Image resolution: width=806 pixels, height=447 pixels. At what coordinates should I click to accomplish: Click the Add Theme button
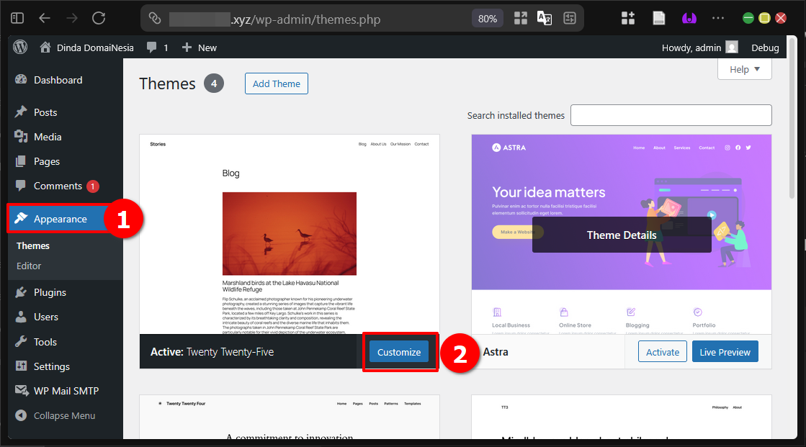(x=277, y=83)
